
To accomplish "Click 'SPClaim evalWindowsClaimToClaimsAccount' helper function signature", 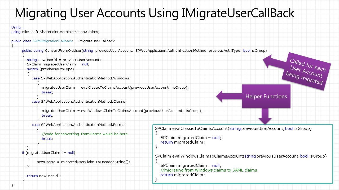I will coord(241,156).
